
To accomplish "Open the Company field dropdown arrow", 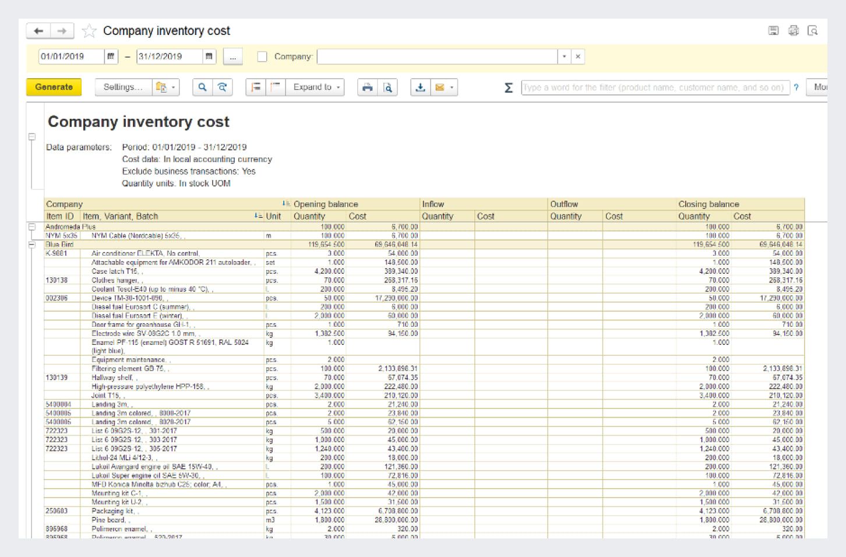I will (x=564, y=57).
